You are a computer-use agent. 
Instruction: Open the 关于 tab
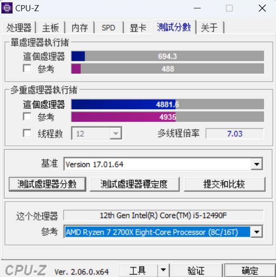coord(210,27)
